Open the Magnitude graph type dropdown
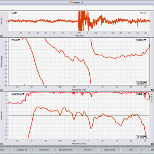154x154 pixels. (18, 94)
